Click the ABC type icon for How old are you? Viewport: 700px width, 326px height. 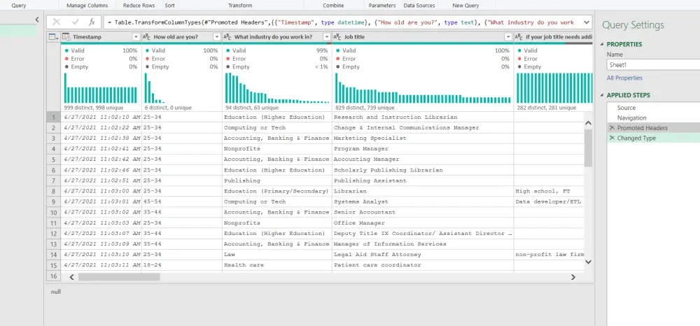tap(147, 36)
